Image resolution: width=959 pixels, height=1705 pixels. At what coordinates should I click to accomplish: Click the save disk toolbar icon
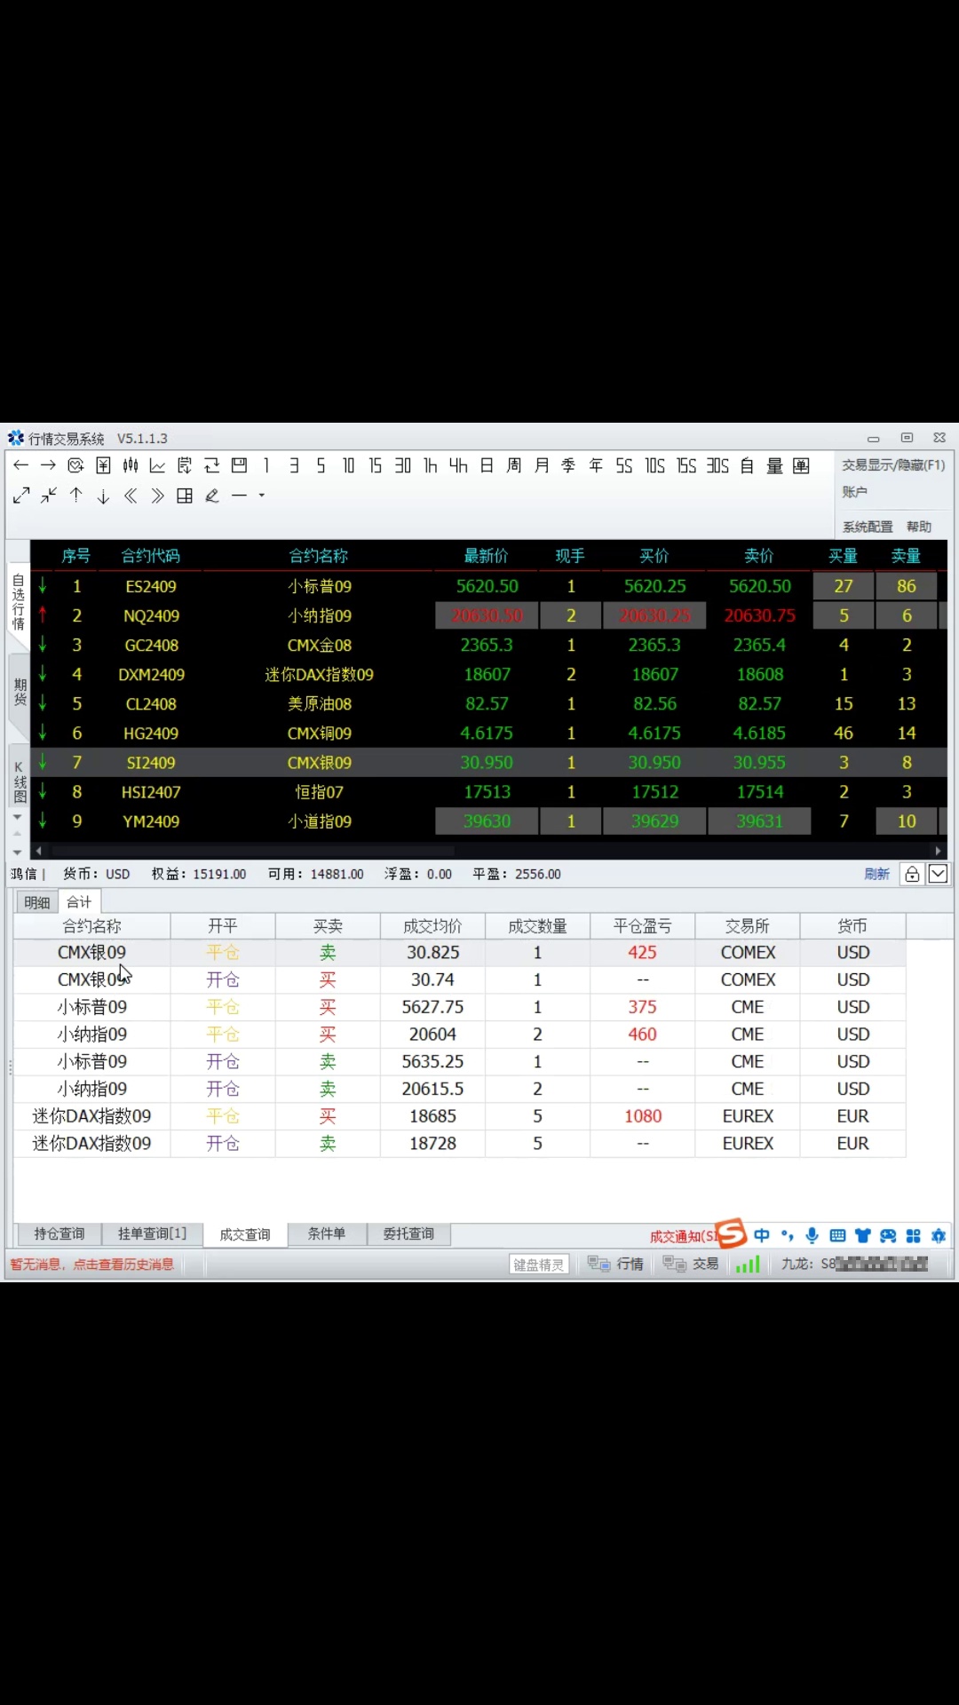click(x=239, y=465)
